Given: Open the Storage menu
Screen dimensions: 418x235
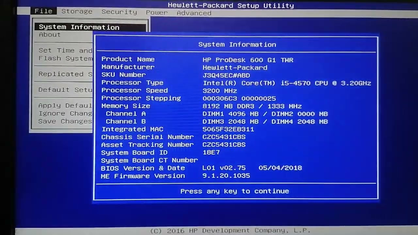Looking at the screenshot, I should click(x=77, y=11).
